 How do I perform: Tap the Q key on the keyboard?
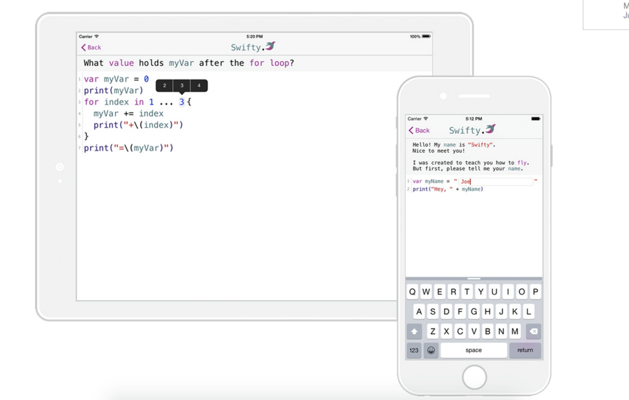(x=413, y=292)
